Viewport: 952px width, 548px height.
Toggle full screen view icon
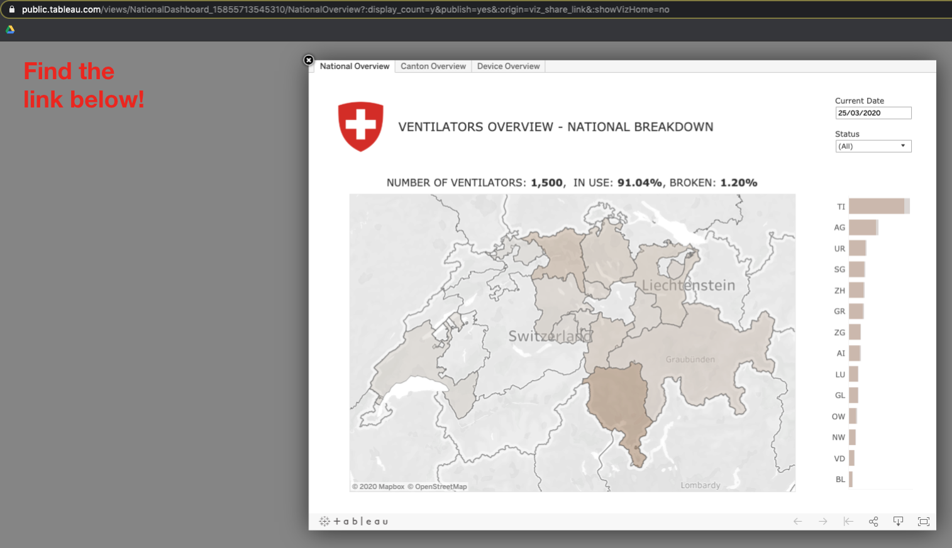[x=923, y=522]
